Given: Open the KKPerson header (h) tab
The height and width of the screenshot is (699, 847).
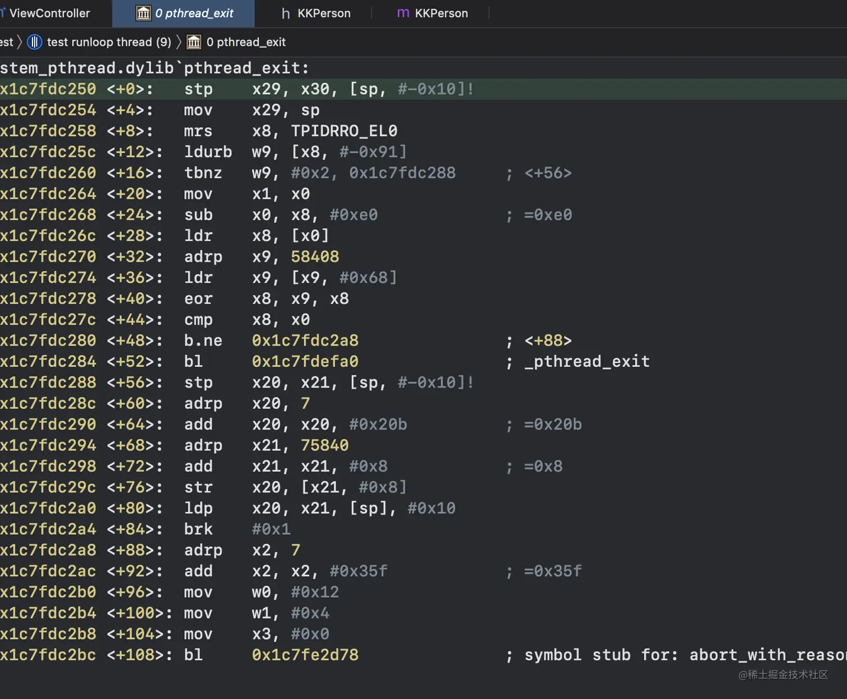Looking at the screenshot, I should (x=315, y=13).
